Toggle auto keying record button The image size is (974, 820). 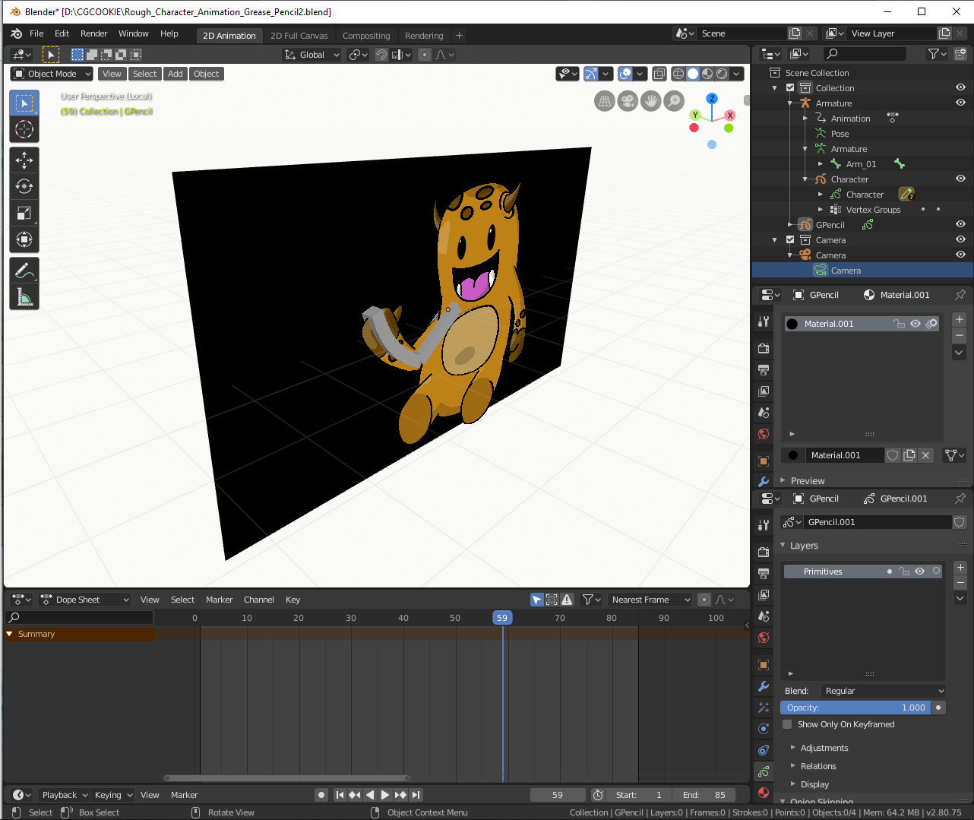pyautogui.click(x=321, y=795)
